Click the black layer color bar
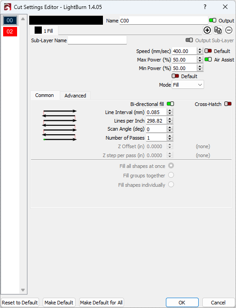The width and height of the screenshot is (236, 308). 66,20
